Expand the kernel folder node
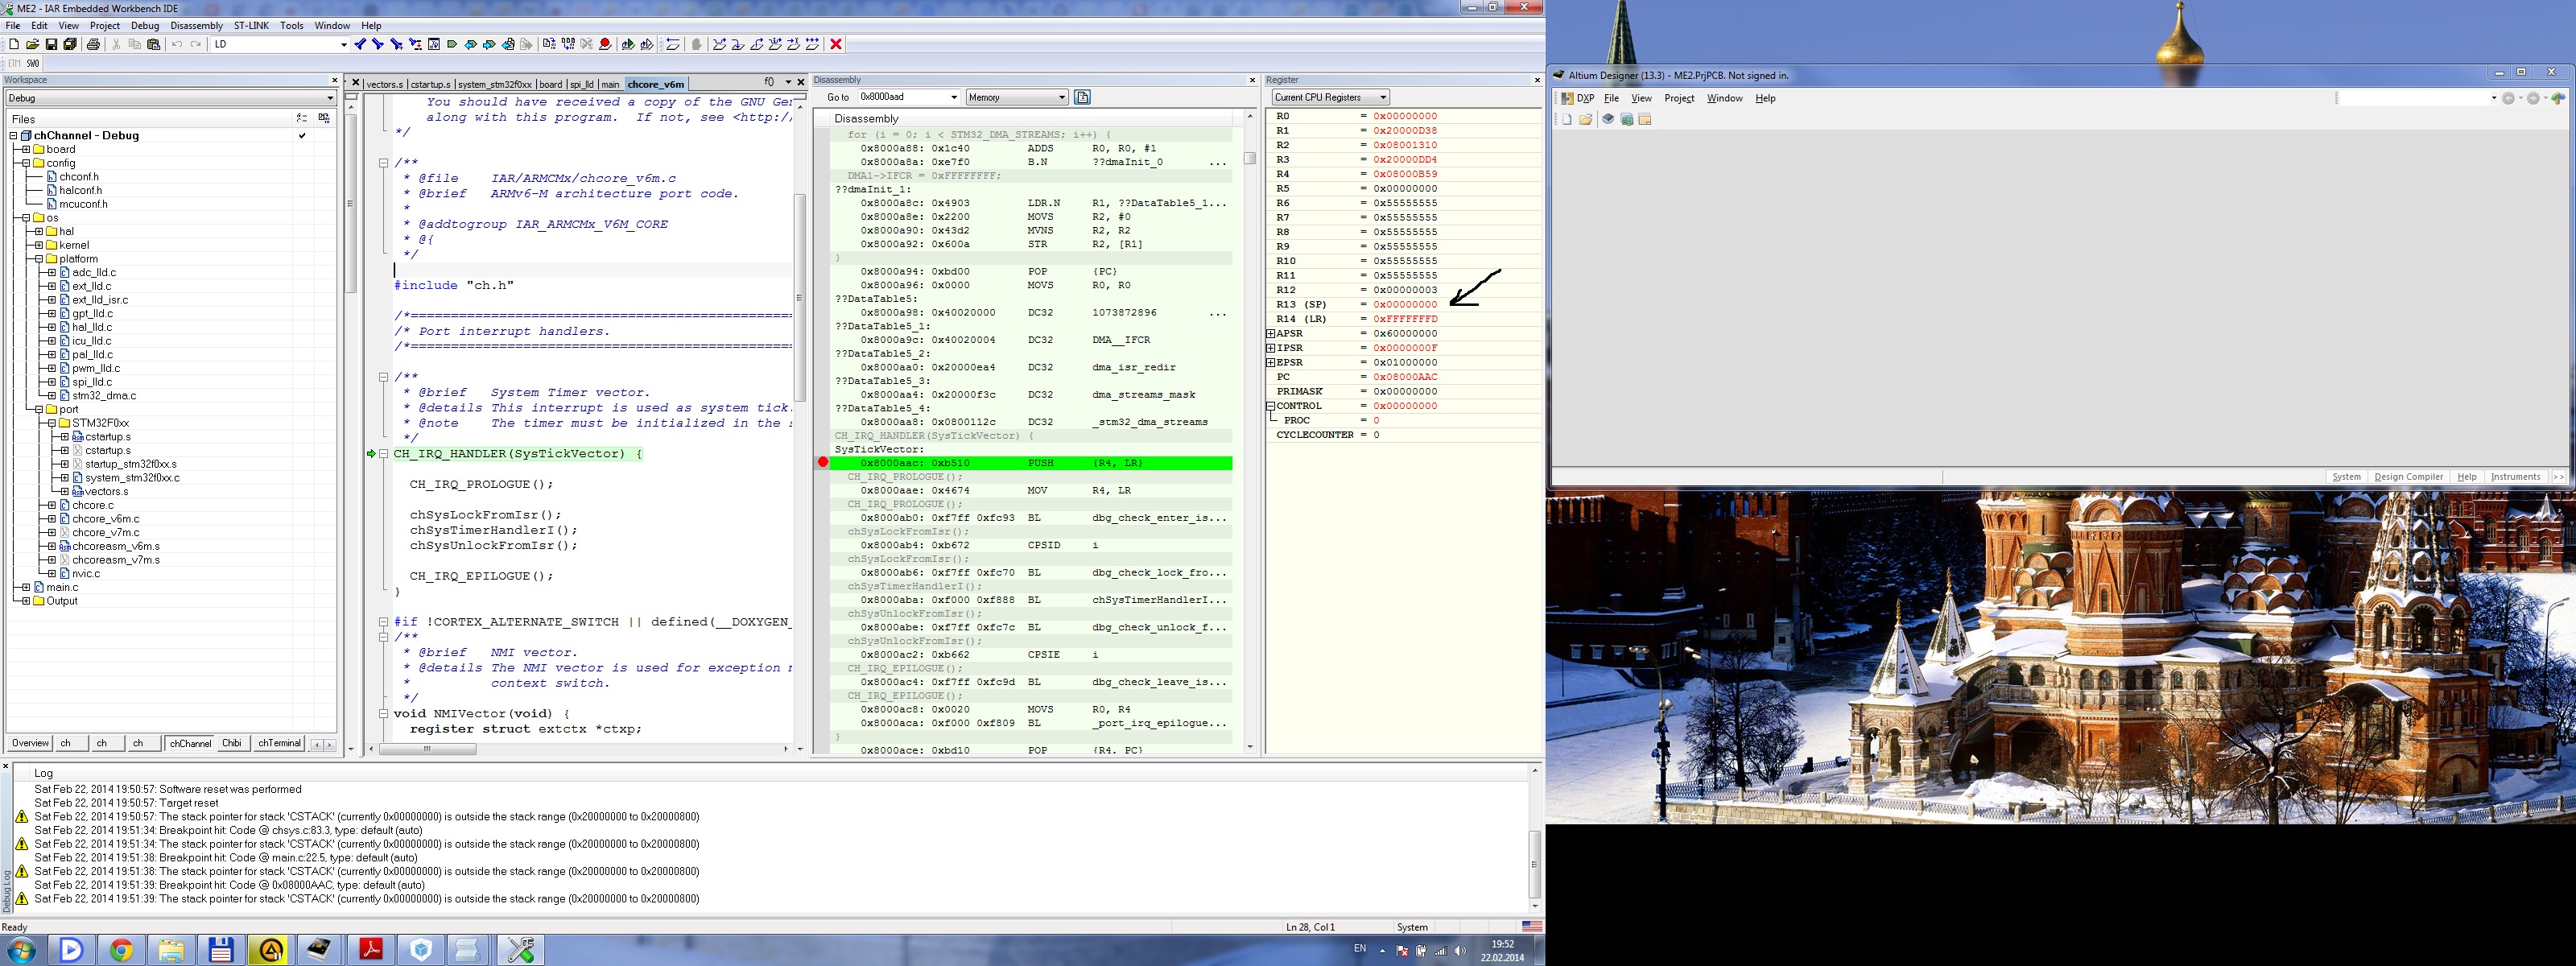This screenshot has width=2576, height=966. (x=39, y=245)
